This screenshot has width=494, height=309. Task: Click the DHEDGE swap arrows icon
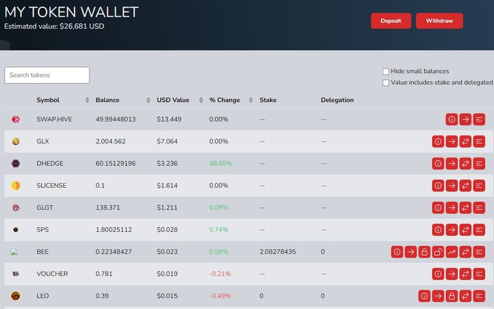(x=465, y=164)
